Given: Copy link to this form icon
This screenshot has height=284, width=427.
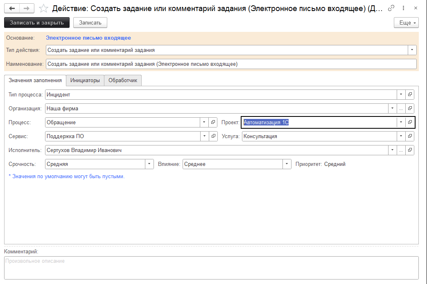Looking at the screenshot, I should (391, 8).
